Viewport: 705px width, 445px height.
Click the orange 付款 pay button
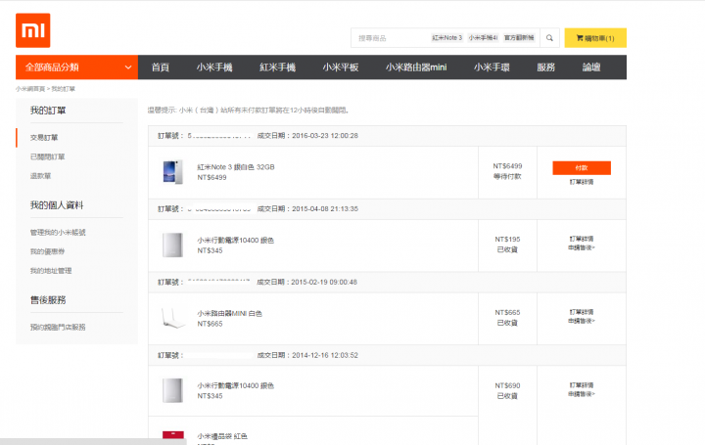582,168
